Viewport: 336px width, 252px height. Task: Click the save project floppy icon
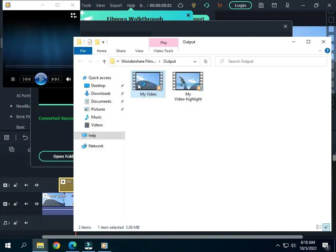pos(261,5)
